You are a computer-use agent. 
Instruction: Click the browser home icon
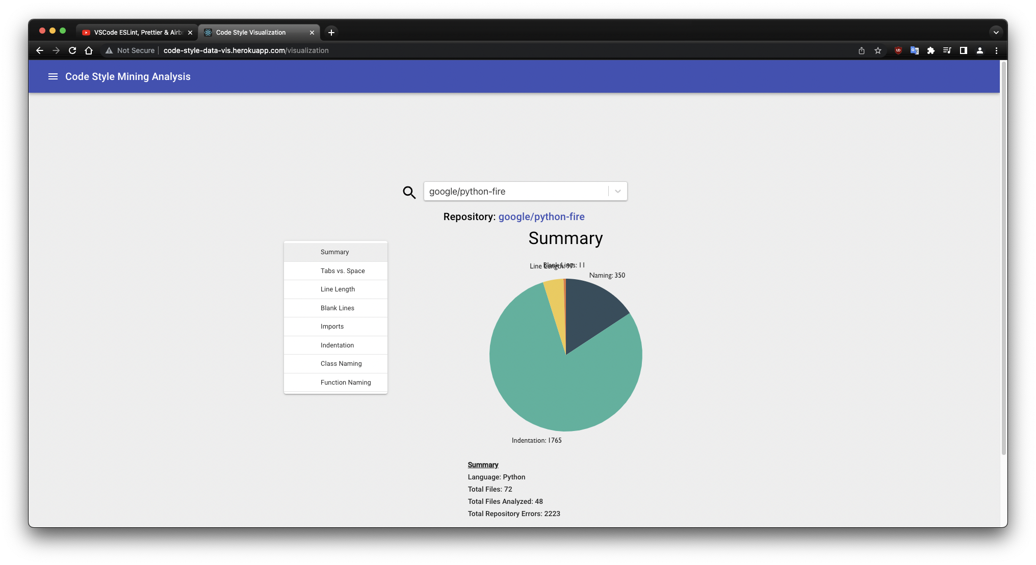(x=89, y=50)
